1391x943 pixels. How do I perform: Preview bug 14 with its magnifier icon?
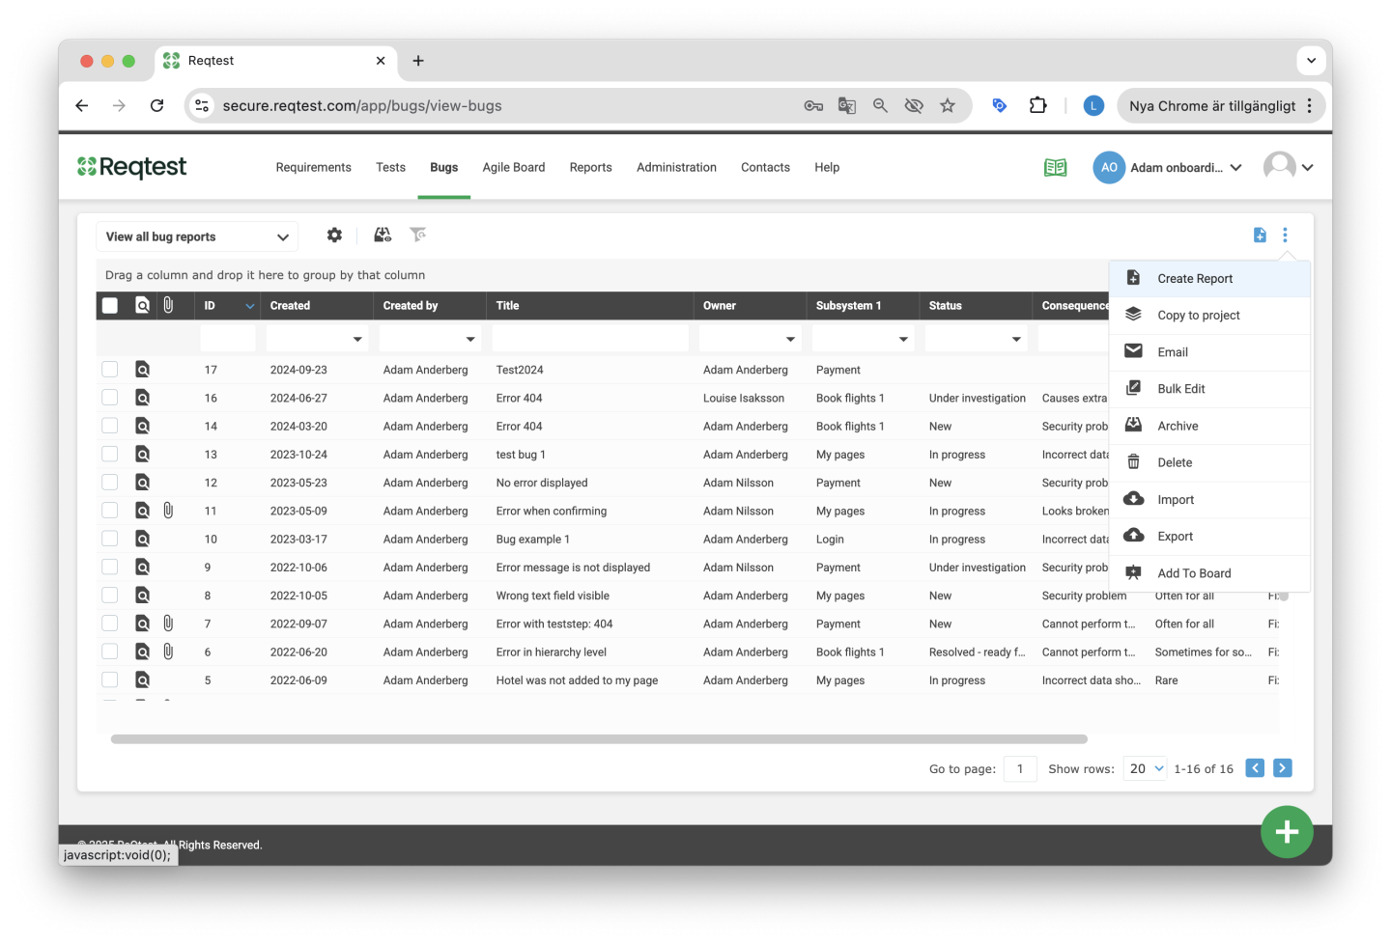(142, 426)
